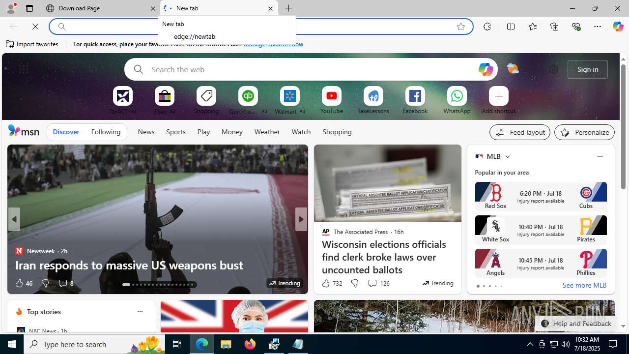This screenshot has height=354, width=629.
Task: Open the TakeLessons shortcut tile
Action: pyautogui.click(x=373, y=96)
